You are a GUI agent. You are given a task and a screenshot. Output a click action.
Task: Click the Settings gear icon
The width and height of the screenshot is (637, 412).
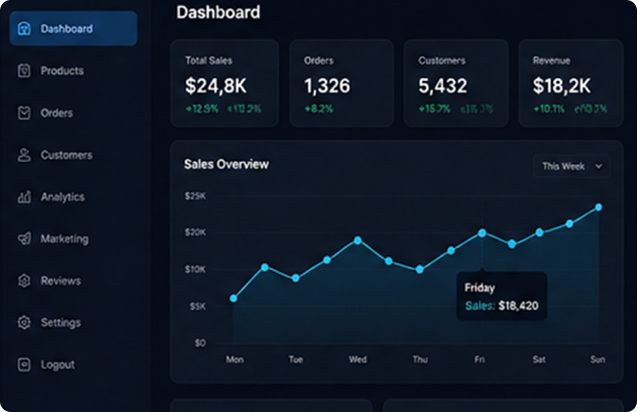(24, 322)
